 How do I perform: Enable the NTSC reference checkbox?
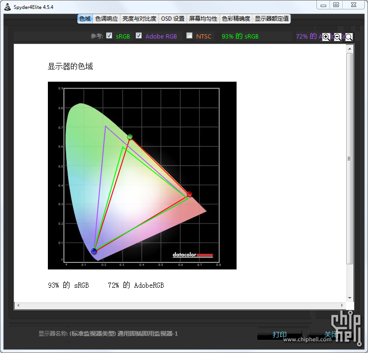(189, 36)
